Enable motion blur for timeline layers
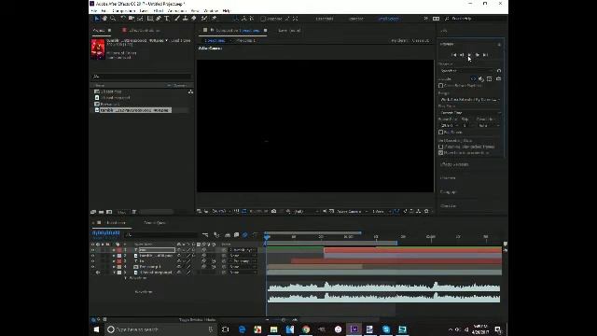This screenshot has height=336, width=597. pos(245,235)
